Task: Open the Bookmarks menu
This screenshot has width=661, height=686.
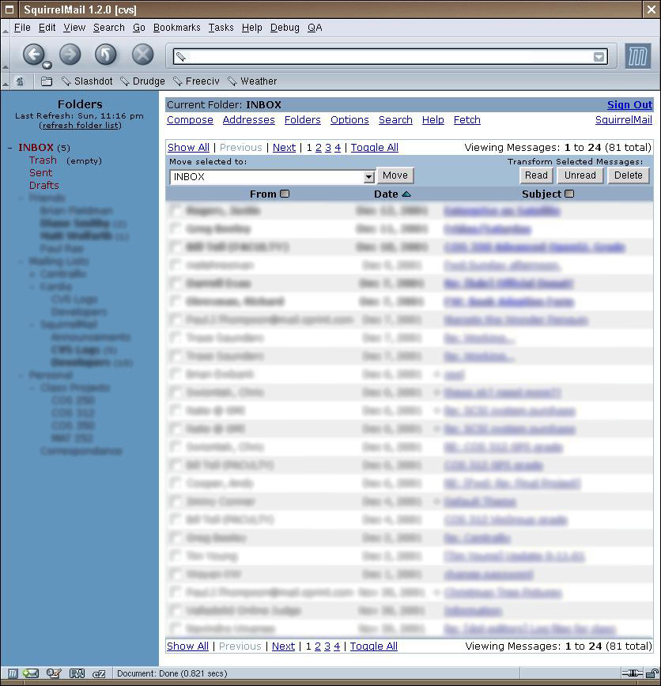Action: click(x=176, y=28)
